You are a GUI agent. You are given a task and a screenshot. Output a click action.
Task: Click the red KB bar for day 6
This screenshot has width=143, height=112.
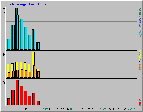coord(30,101)
